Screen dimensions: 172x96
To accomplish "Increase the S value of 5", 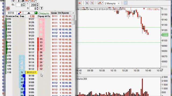I will point(38,7).
